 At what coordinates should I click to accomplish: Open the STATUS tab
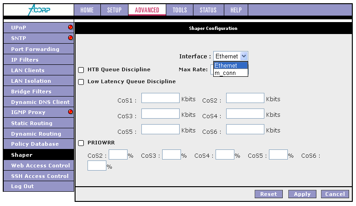coord(208,10)
